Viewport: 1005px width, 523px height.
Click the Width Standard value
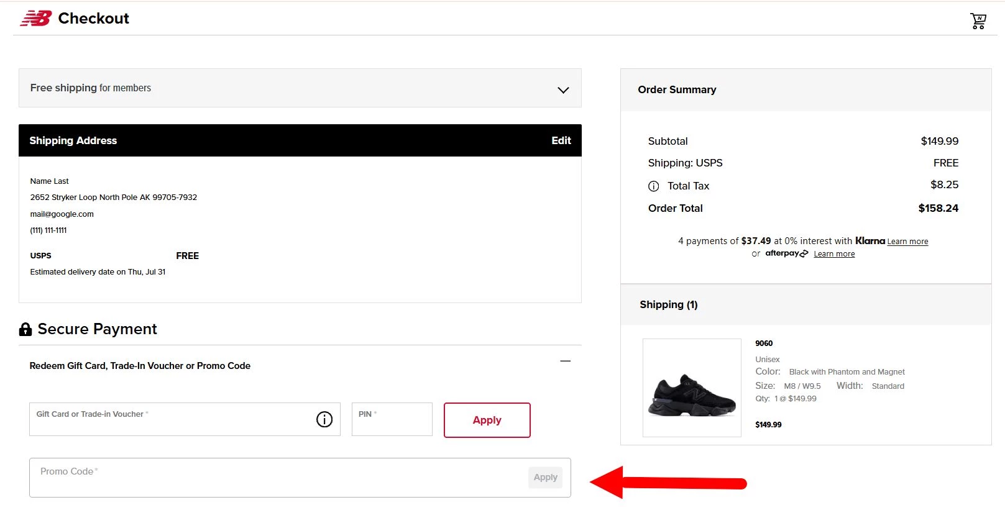tap(888, 386)
